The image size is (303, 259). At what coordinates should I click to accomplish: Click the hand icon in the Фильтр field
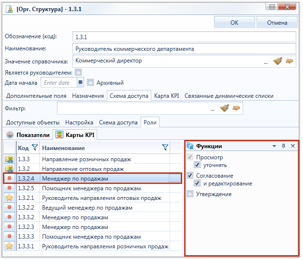[x=236, y=108]
